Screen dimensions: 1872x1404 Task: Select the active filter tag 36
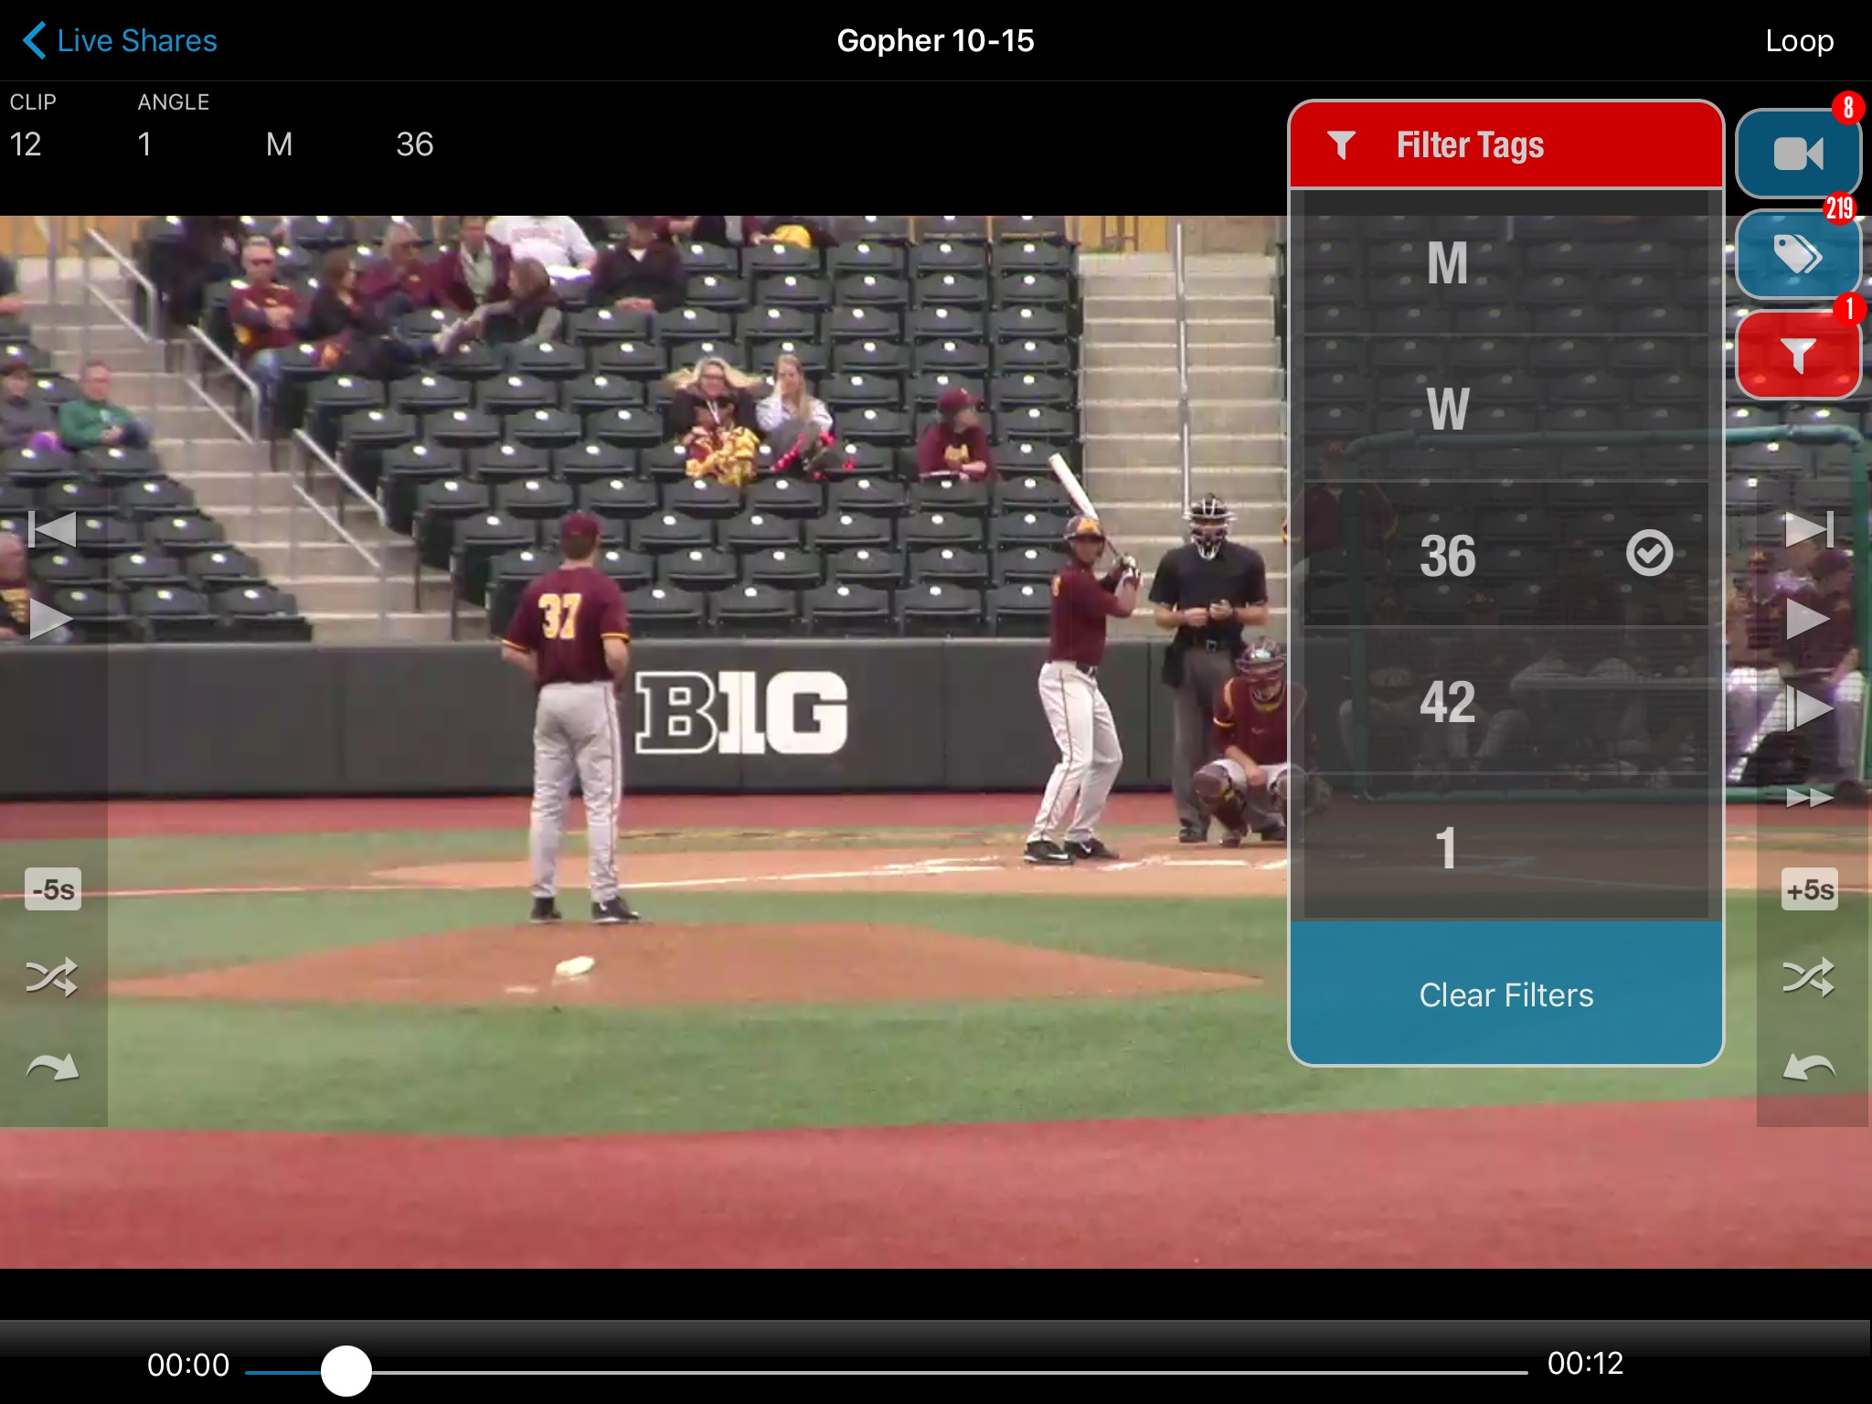click(x=1504, y=553)
